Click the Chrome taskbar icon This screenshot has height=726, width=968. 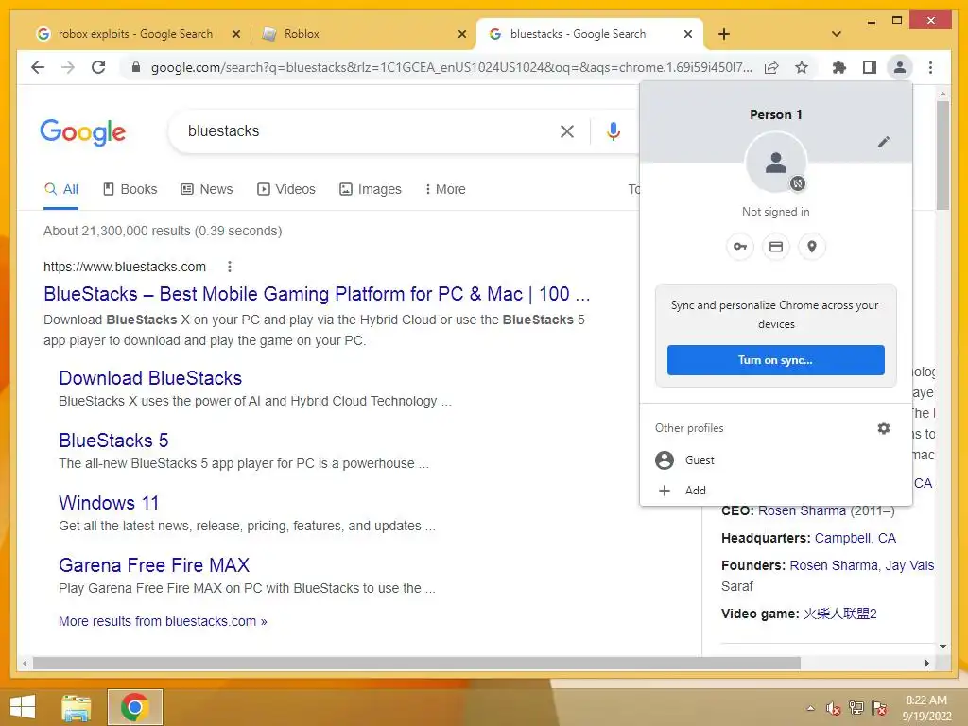tap(135, 707)
